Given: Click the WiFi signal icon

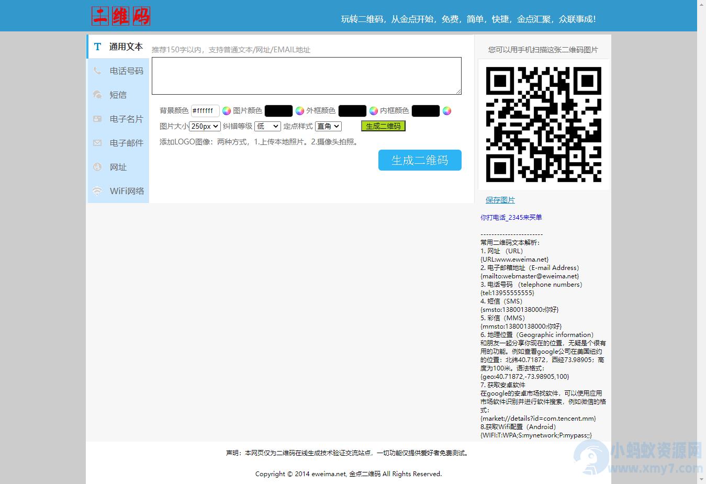Looking at the screenshot, I should point(97,191).
